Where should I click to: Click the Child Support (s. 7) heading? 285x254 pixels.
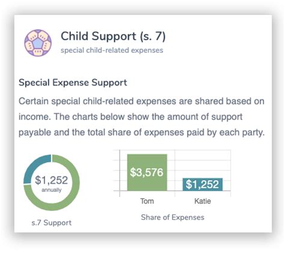pos(113,37)
